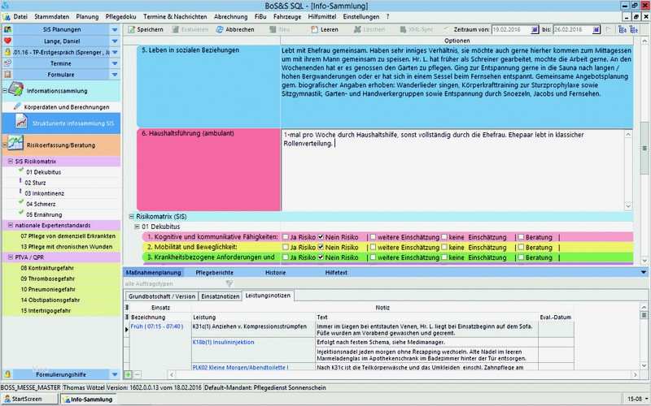Open the Formulare dropdown arrow

[115, 75]
